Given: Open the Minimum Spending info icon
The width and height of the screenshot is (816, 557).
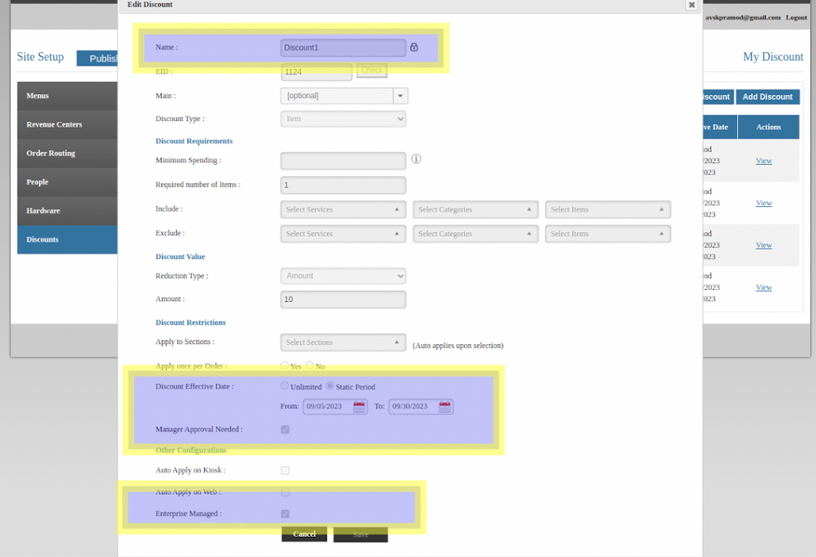Looking at the screenshot, I should (x=416, y=158).
